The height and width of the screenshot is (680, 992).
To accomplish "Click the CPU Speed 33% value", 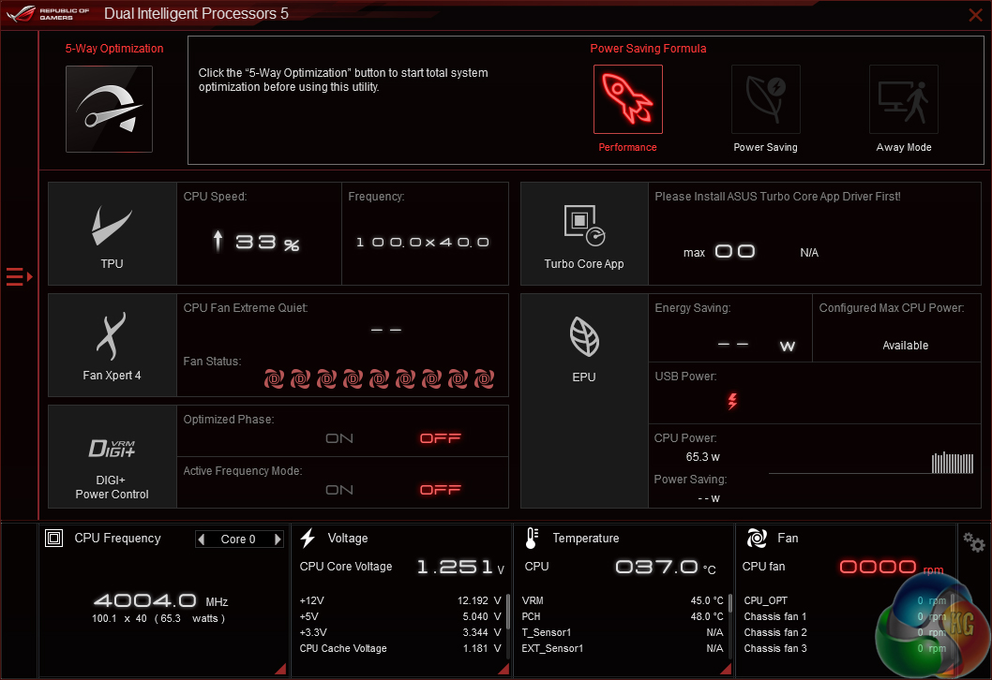I will click(267, 242).
